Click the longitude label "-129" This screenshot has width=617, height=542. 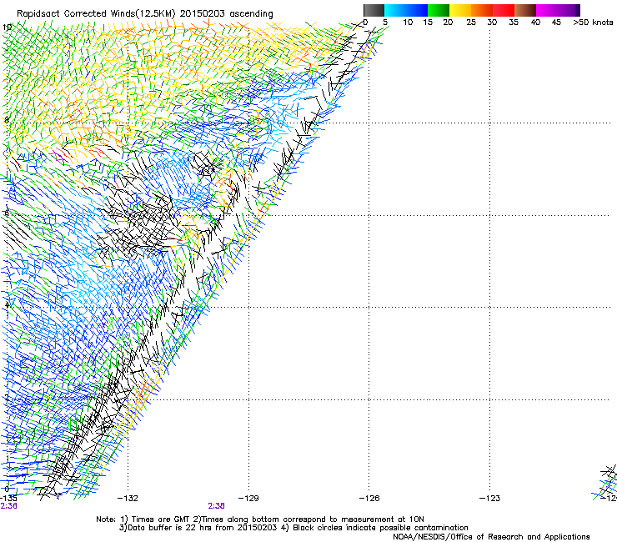click(x=248, y=499)
